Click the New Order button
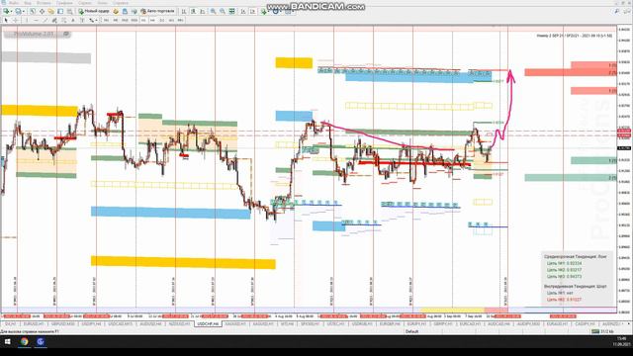The width and height of the screenshot is (633, 356). pyautogui.click(x=94, y=11)
